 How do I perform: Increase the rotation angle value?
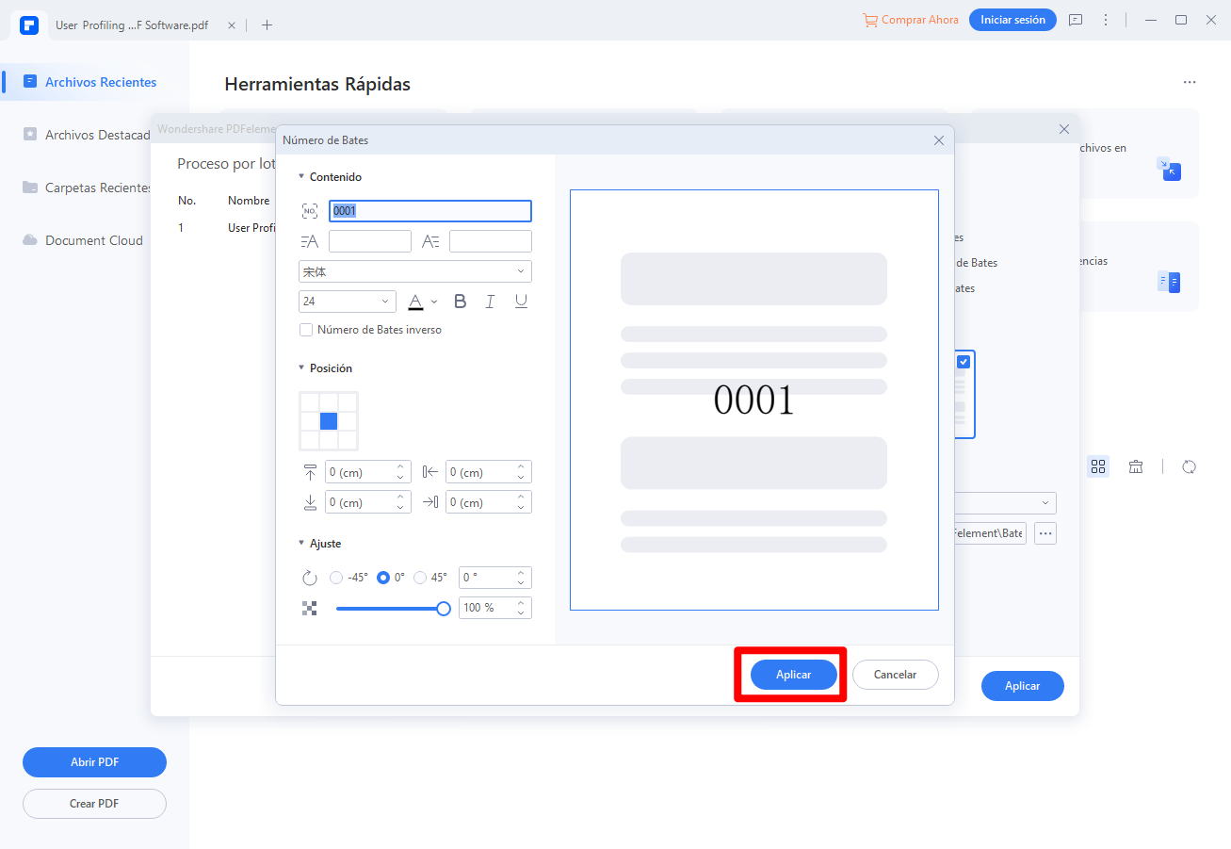click(521, 572)
